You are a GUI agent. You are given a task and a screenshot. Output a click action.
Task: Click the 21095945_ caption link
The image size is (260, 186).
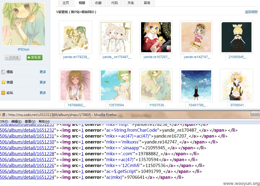[238, 57]
